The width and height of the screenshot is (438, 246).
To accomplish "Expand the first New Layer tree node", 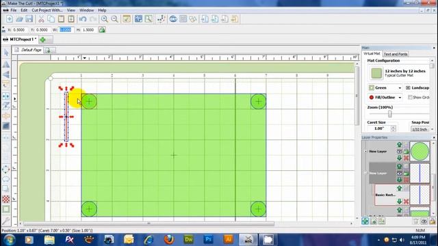I will pyautogui.click(x=365, y=151).
